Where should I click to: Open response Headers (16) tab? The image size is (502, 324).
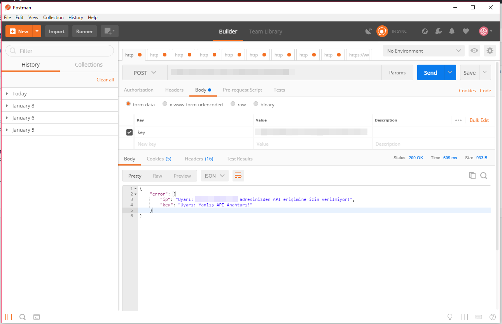pos(199,159)
